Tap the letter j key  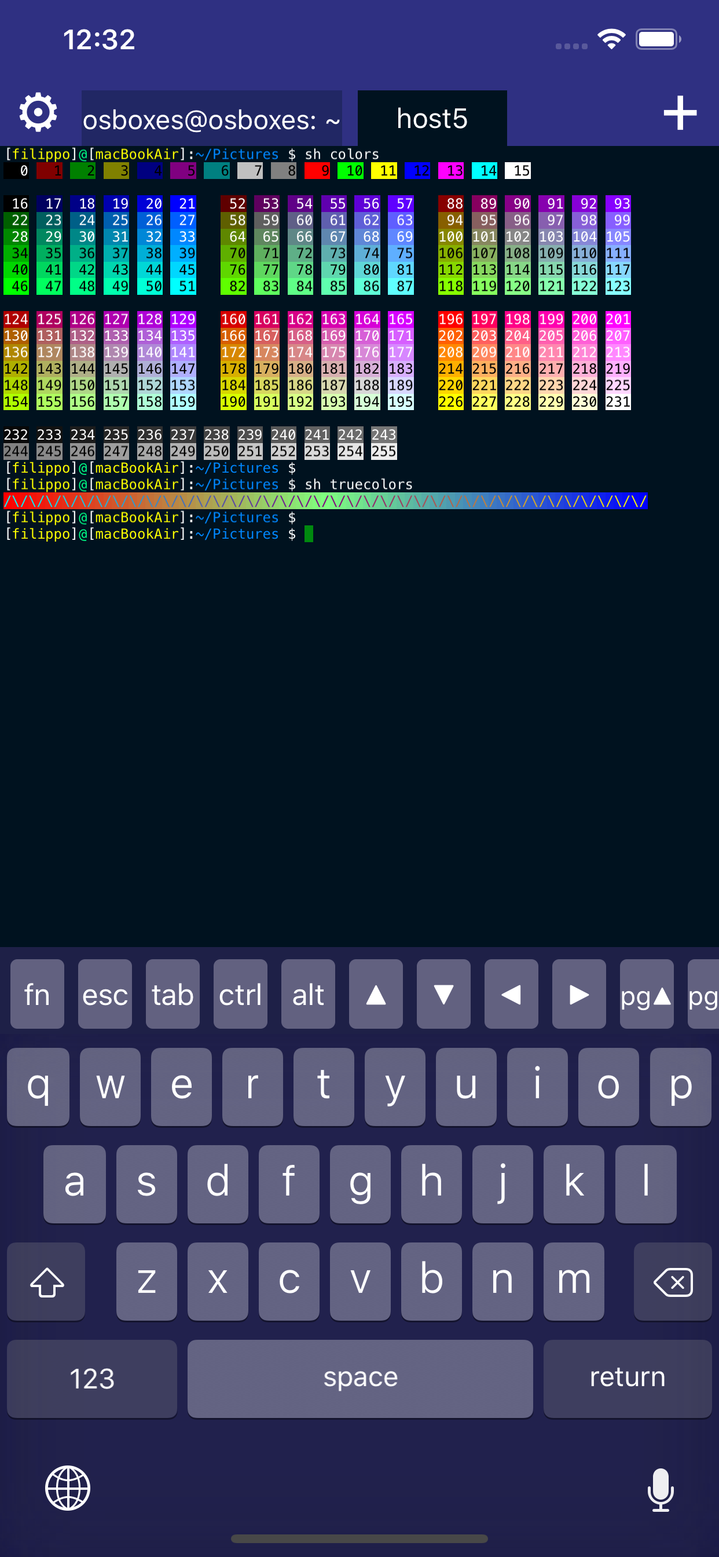click(502, 1184)
